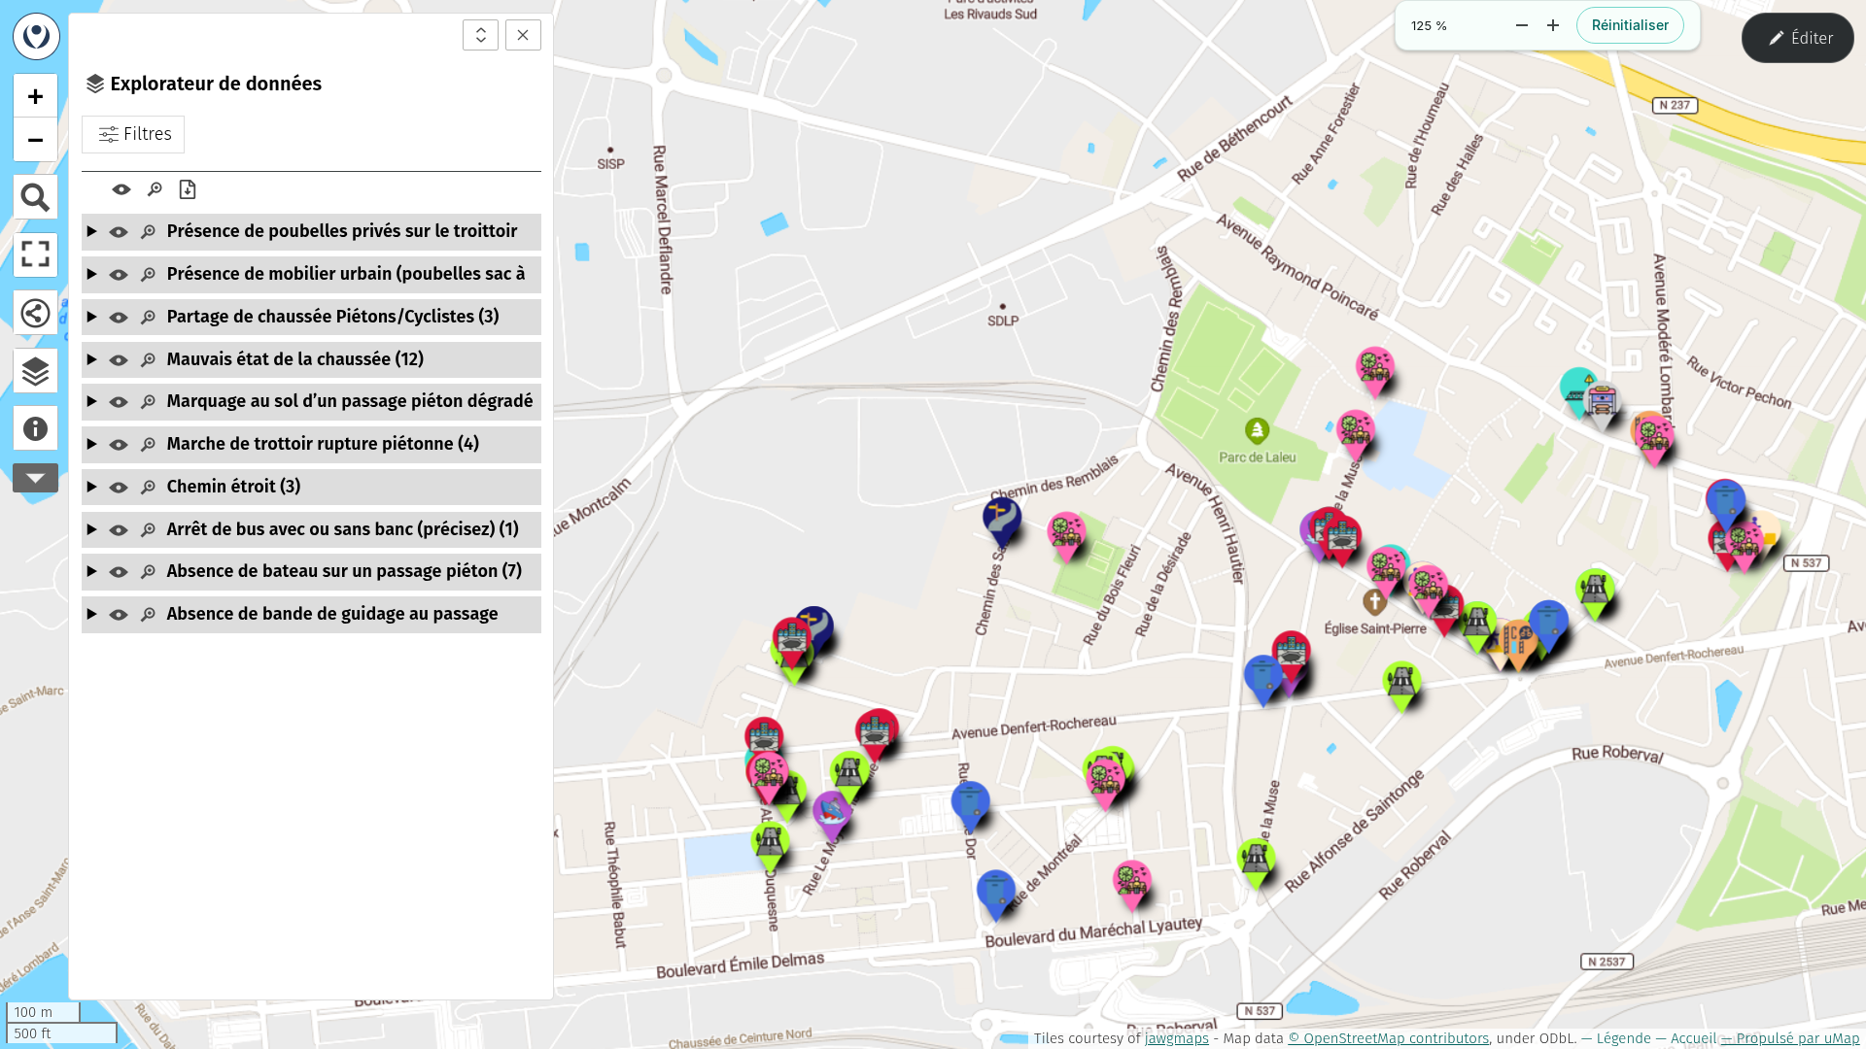The image size is (1866, 1049).
Task: Click the map search magnifier icon
Action: tap(35, 198)
